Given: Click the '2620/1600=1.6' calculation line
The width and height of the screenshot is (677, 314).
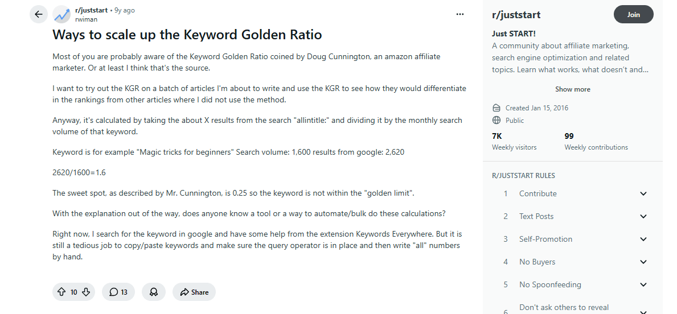Looking at the screenshot, I should tap(79, 172).
